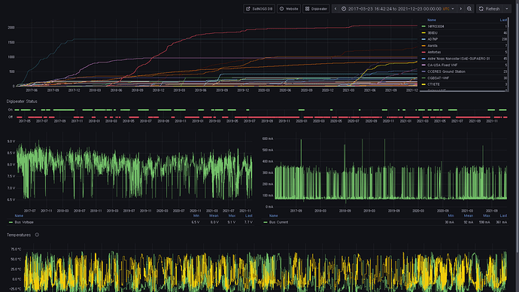Click the 7.7 V last Bus Voltage value
This screenshot has width=519, height=292.
click(248, 222)
